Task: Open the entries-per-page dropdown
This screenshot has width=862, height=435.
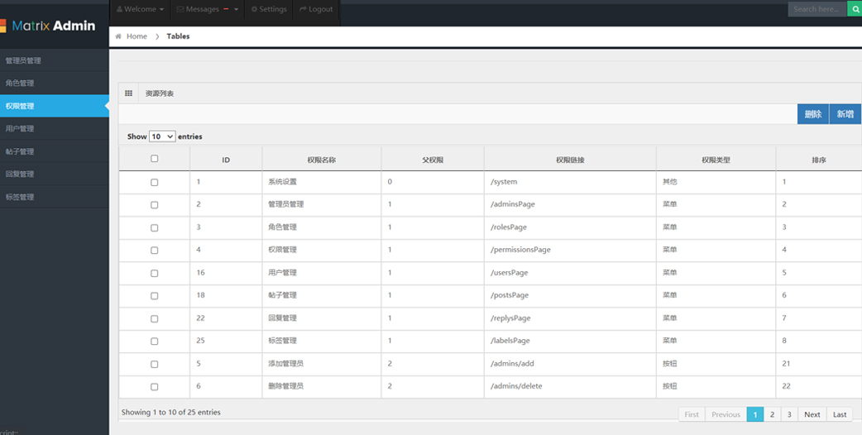Action: pyautogui.click(x=162, y=136)
